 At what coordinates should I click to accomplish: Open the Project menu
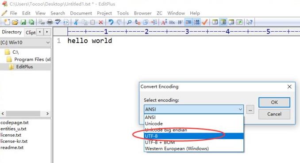[104, 13]
